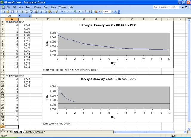Select the Format Painter brush
191x138 pixels.
pos(56,12)
